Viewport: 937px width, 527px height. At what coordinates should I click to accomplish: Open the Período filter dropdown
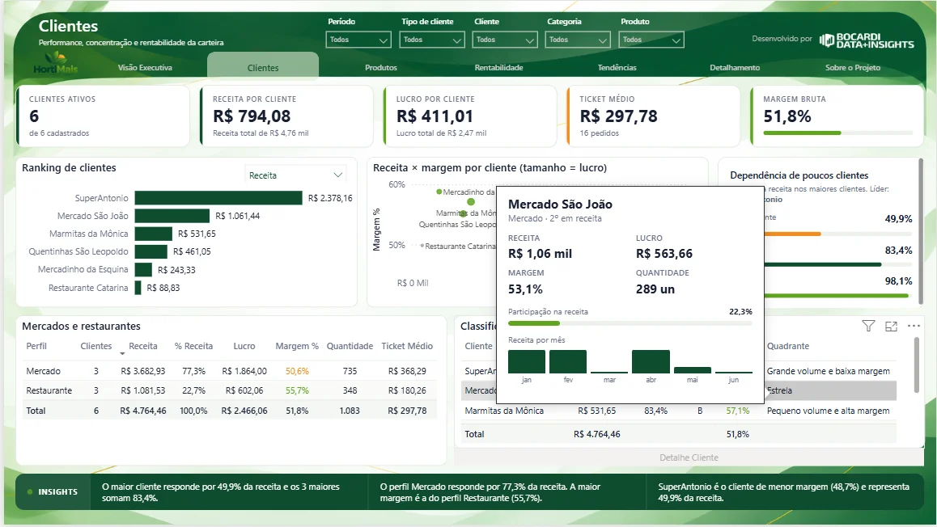[358, 40]
